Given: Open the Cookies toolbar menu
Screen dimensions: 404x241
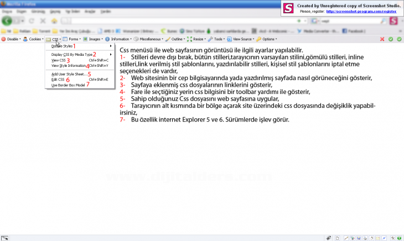Looking at the screenshot, I should pos(34,39).
